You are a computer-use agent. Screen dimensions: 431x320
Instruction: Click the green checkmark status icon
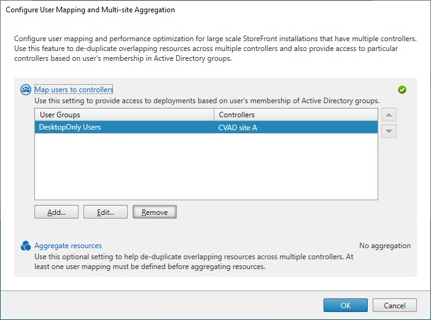402,90
